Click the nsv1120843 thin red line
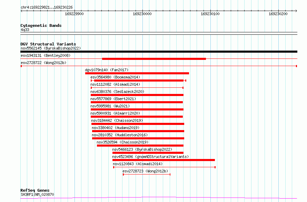 [x=164, y=167]
